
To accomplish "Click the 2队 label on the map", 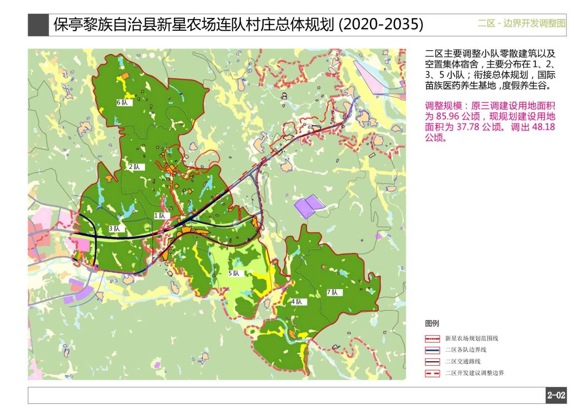I will 137,167.
